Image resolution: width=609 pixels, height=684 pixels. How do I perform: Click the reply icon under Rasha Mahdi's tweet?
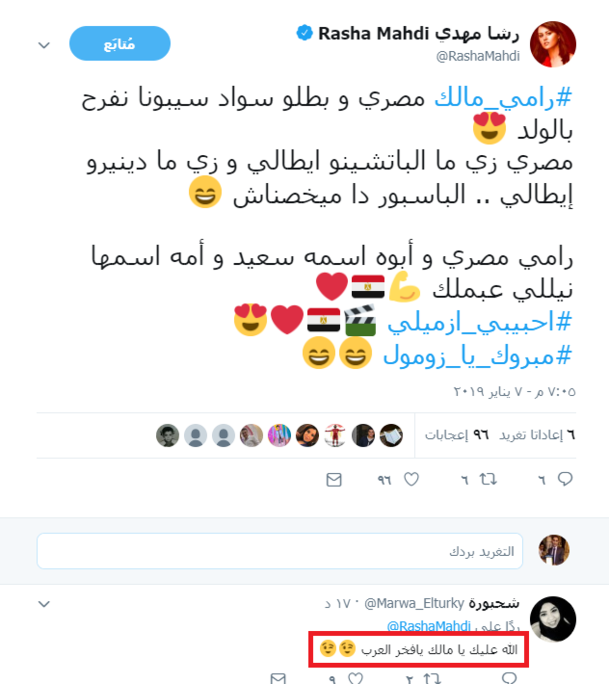click(565, 479)
